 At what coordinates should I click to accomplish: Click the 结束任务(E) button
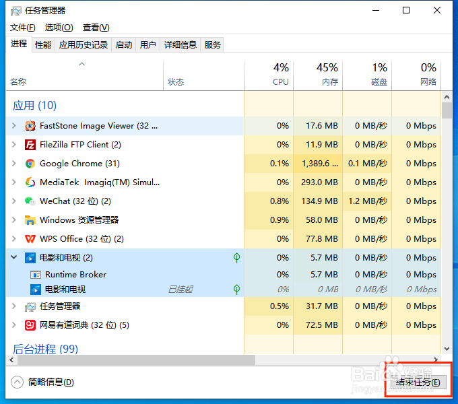coord(418,382)
